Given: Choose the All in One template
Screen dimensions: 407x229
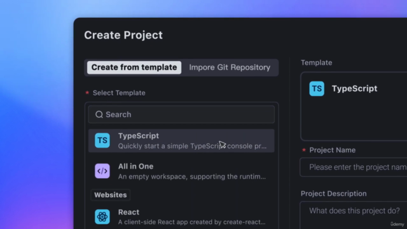Looking at the screenshot, I should click(x=181, y=171).
